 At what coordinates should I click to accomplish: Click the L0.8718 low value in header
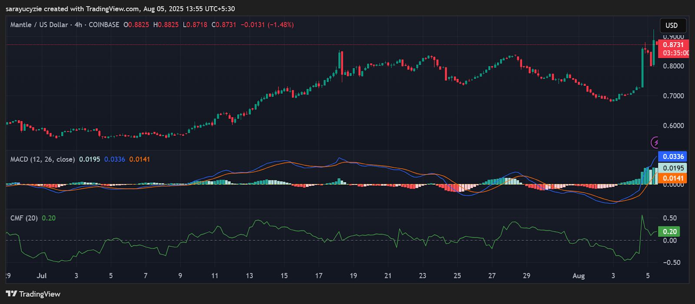(x=195, y=25)
